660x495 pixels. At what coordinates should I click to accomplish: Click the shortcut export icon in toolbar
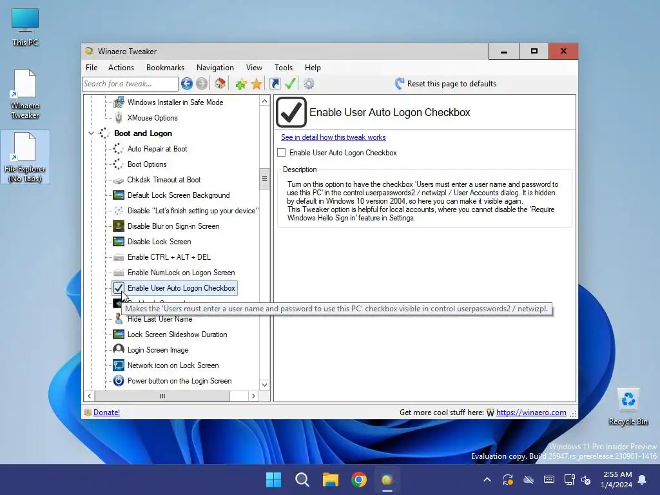pos(275,84)
